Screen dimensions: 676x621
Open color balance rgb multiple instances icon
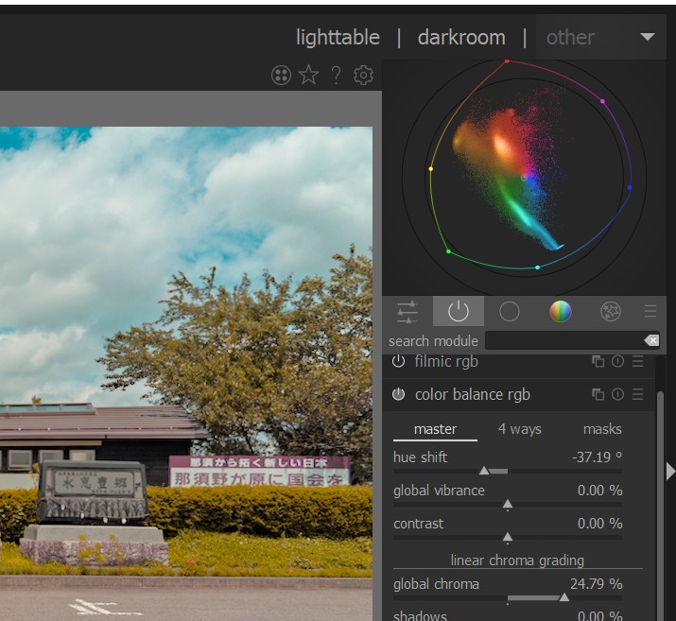(598, 394)
